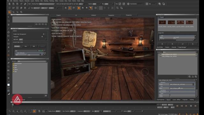Click the orange highlighted icon left of lighting spheres
Screen dimensions: 204x115
pos(70,8)
